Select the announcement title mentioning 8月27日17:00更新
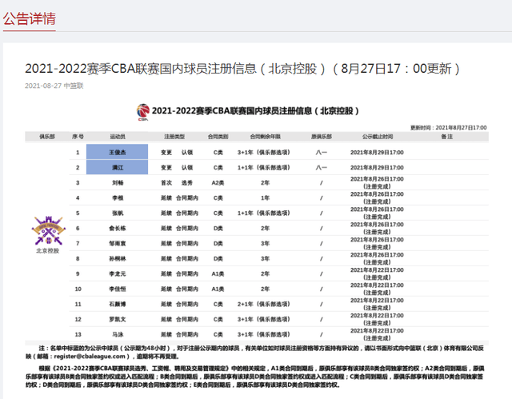This screenshot has height=399, width=512. [x=242, y=69]
